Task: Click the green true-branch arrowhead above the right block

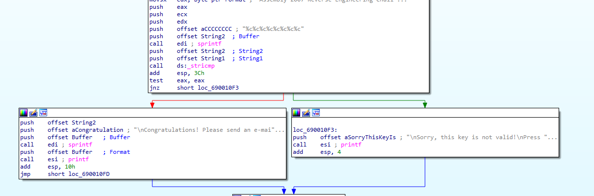Action: pos(424,104)
